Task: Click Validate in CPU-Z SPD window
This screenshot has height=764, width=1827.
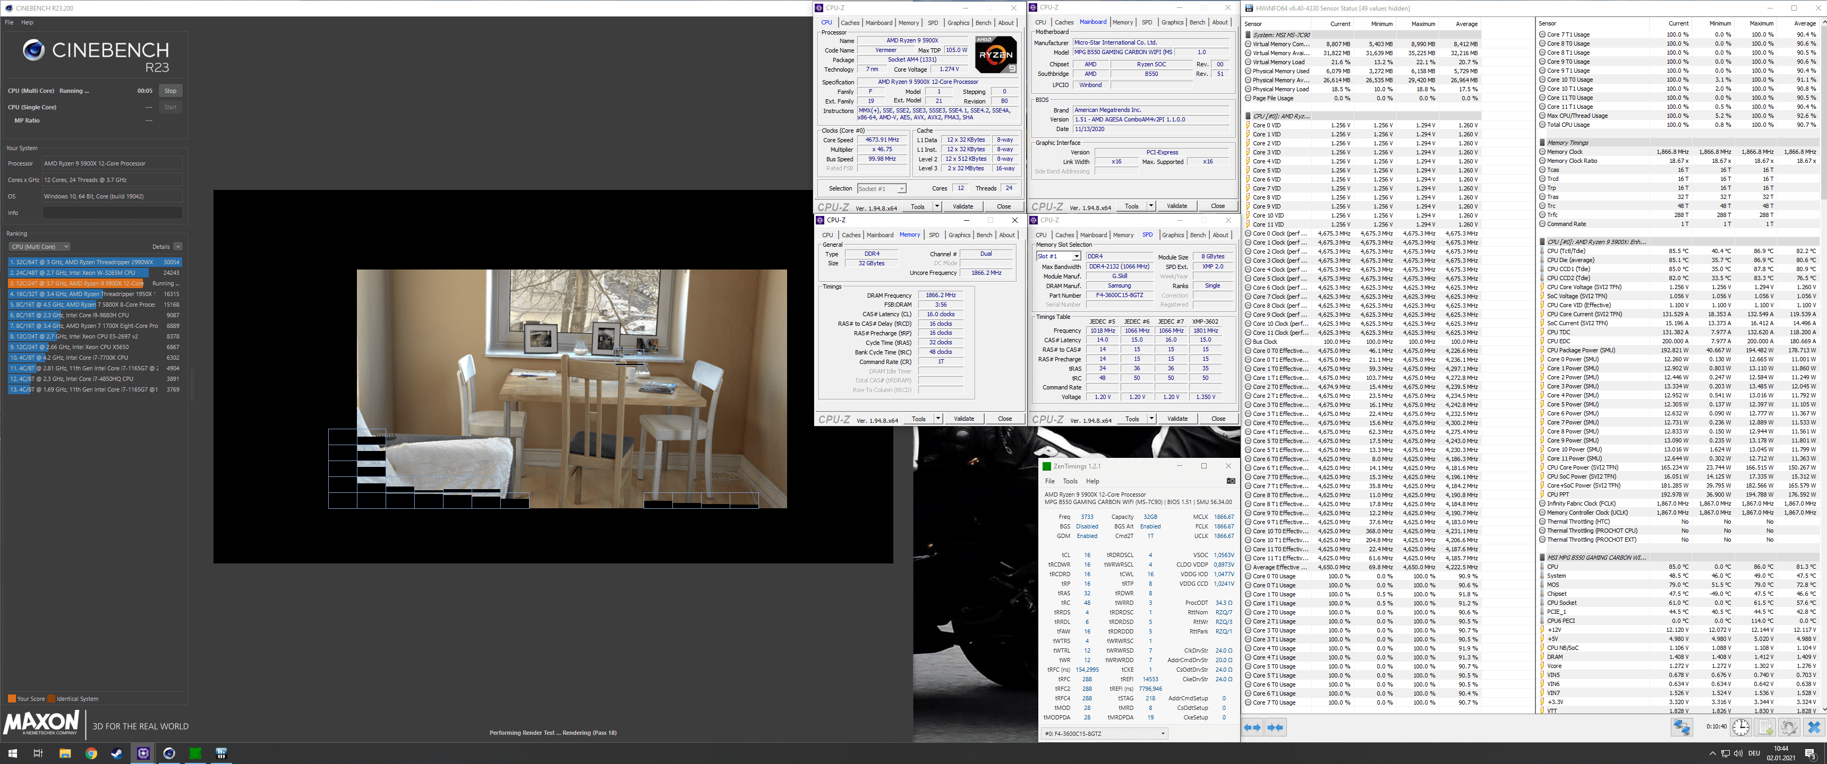Action: [x=1177, y=419]
